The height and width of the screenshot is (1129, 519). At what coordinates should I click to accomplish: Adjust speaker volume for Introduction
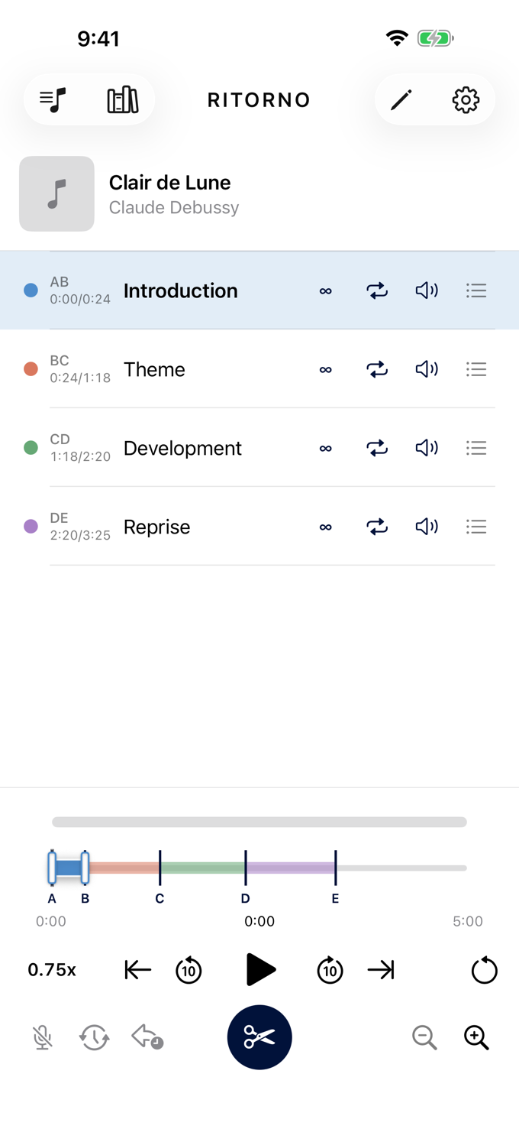pyautogui.click(x=427, y=290)
